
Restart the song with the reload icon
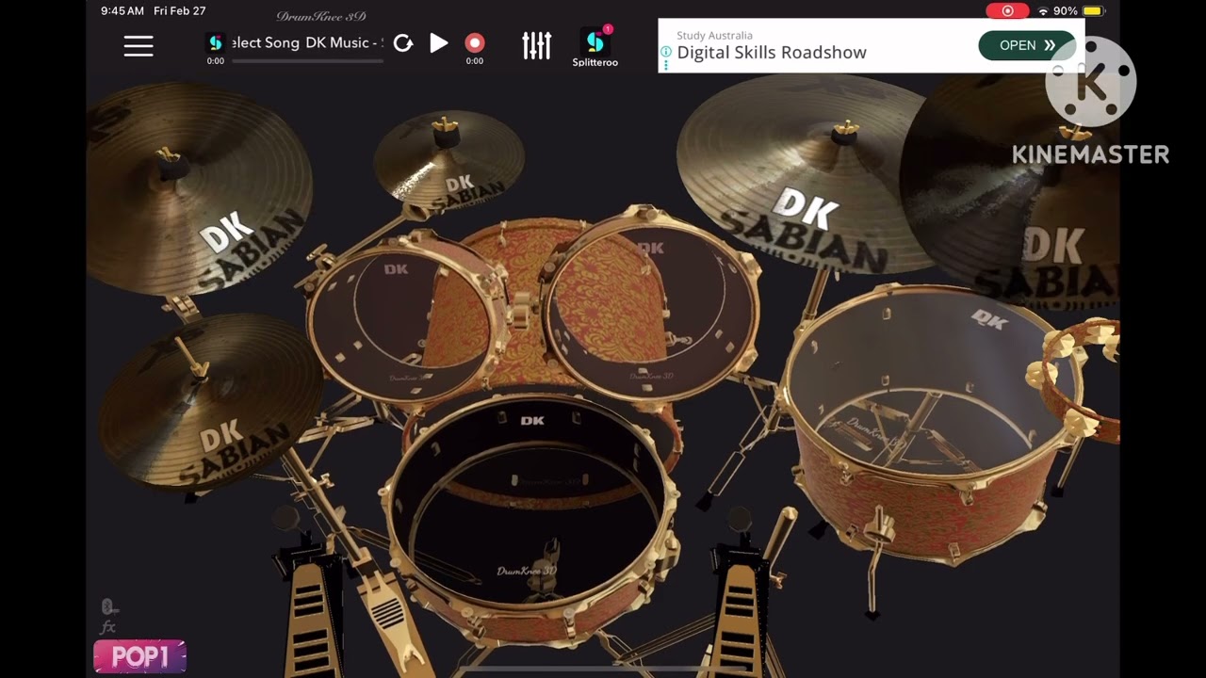403,43
